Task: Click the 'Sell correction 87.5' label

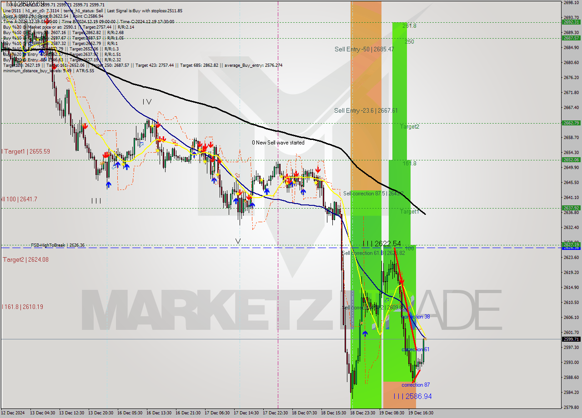Action: pos(364,194)
